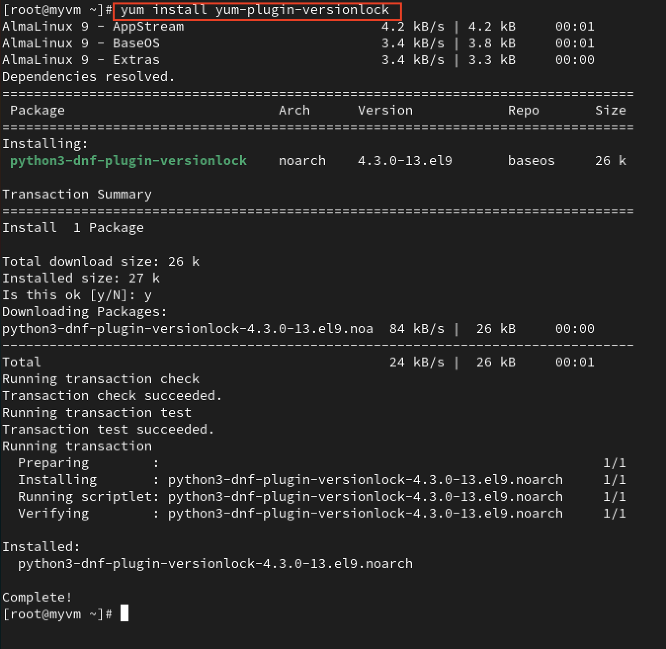Click the '3.3 kB' size on the Extras line
Image resolution: width=666 pixels, height=649 pixels.
tap(492, 60)
